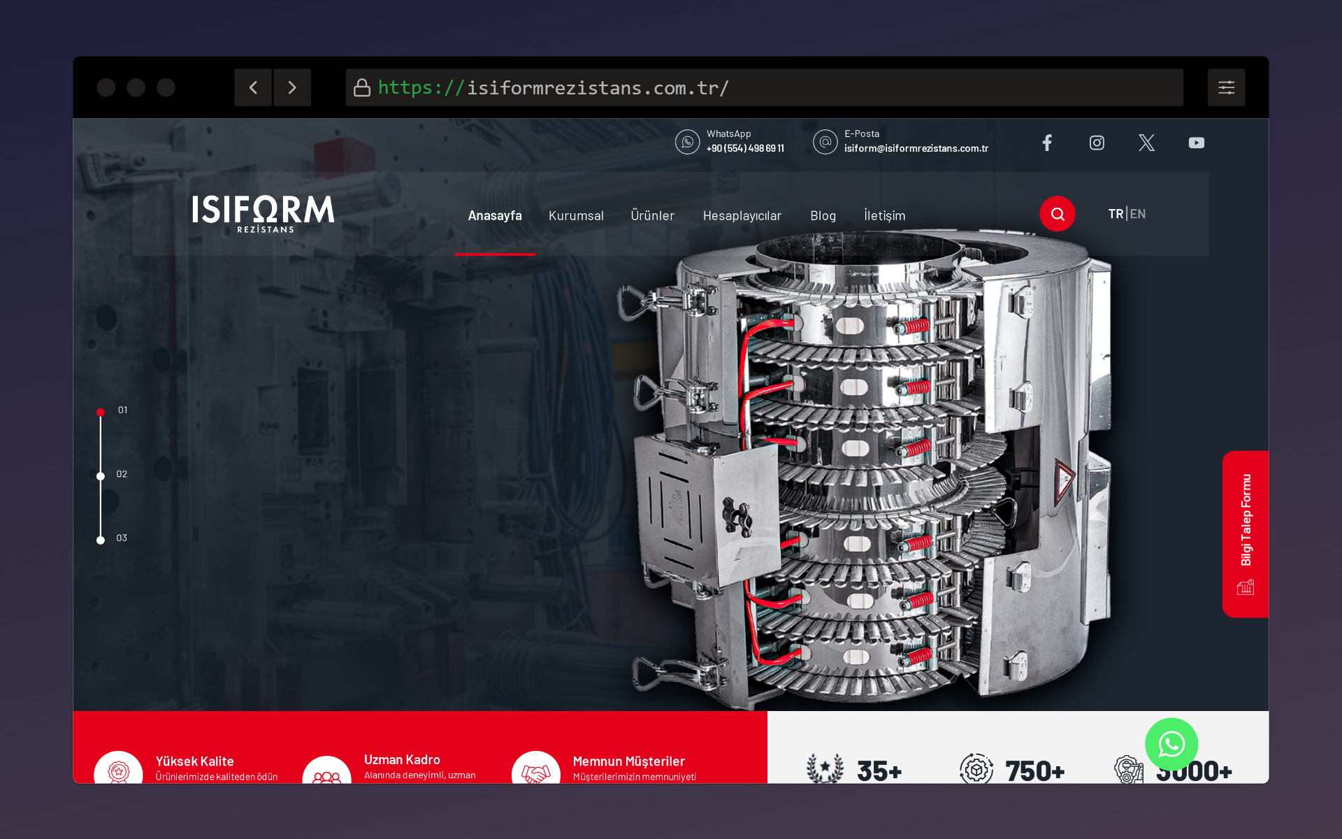1342x839 pixels.
Task: Click the isiform e-mail address link
Action: click(x=916, y=148)
